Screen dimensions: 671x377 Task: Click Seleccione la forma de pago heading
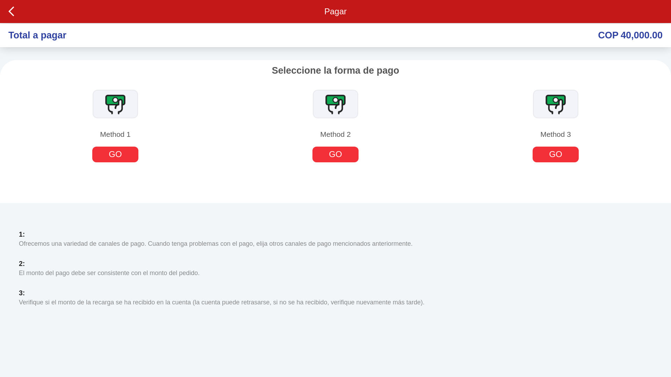335,71
